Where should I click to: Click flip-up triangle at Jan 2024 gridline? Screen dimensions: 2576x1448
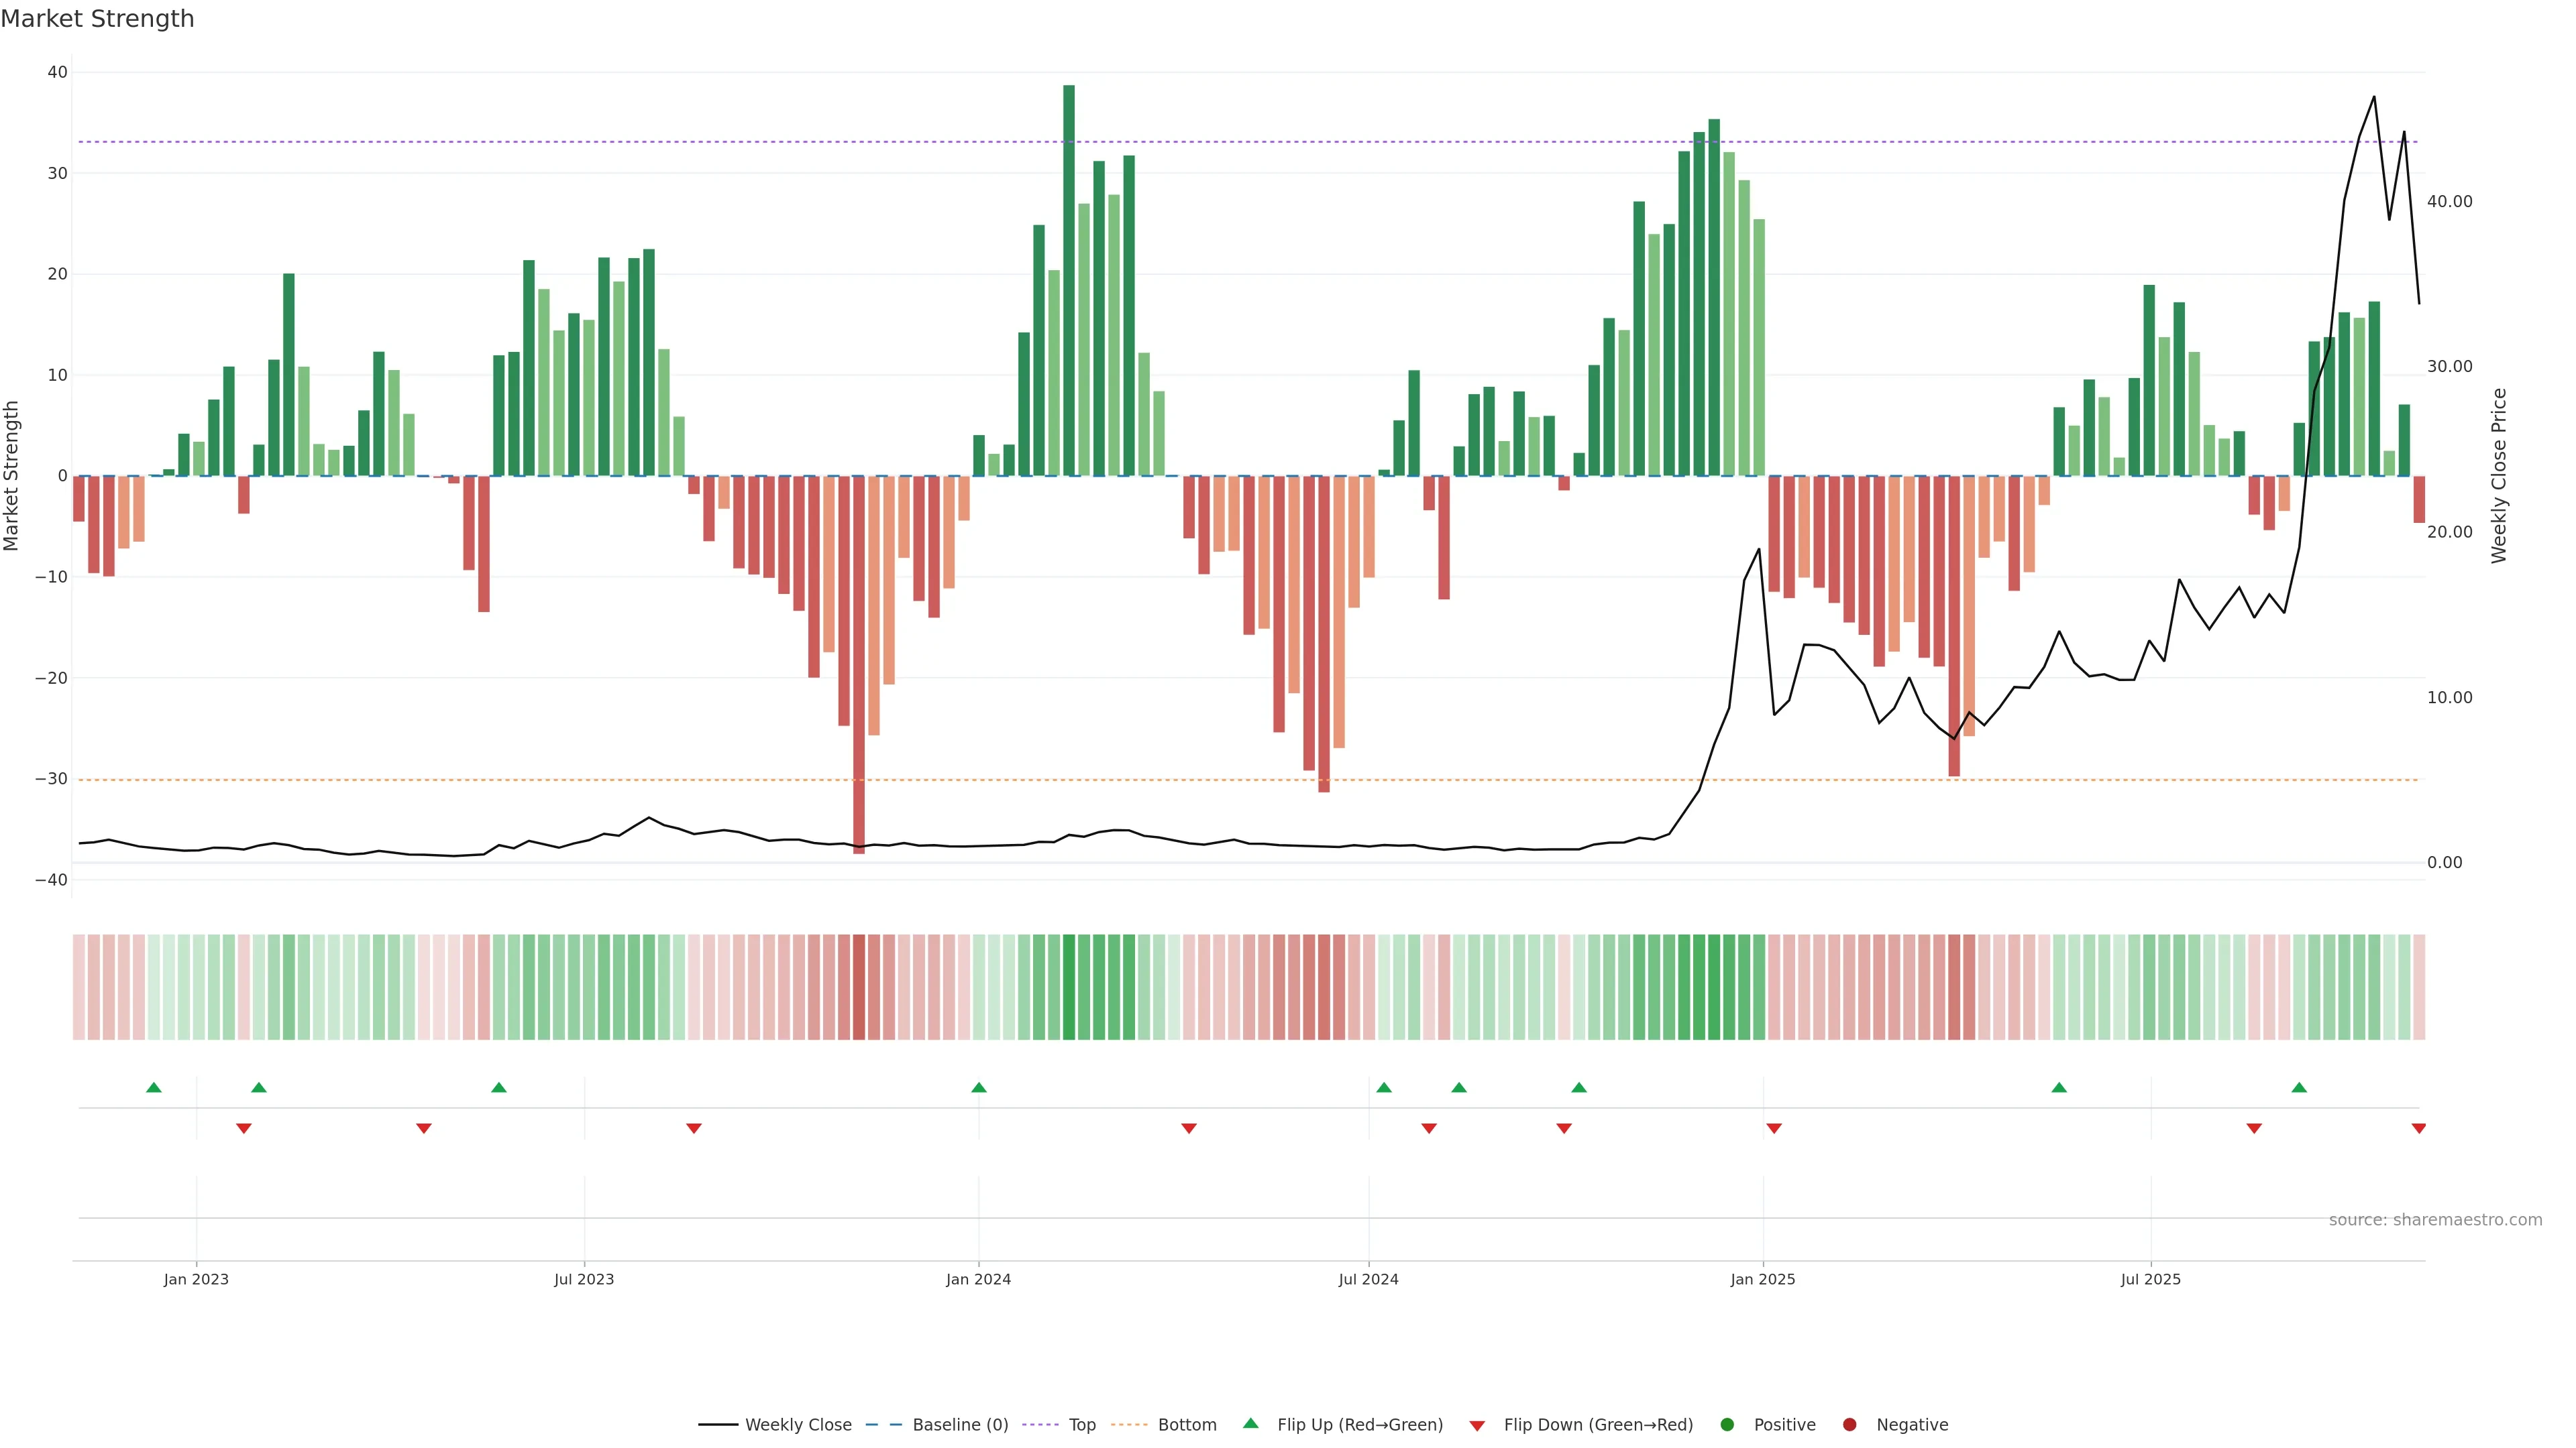(x=979, y=1087)
